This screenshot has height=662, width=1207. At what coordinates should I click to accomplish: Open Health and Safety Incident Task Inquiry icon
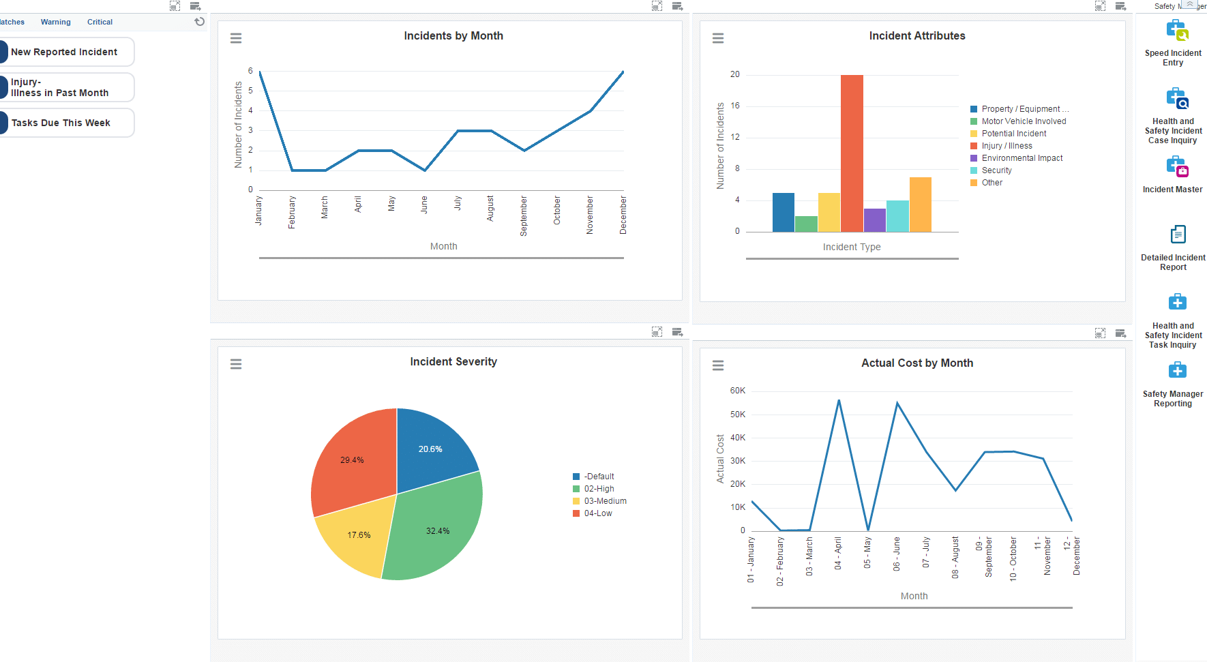1178,302
